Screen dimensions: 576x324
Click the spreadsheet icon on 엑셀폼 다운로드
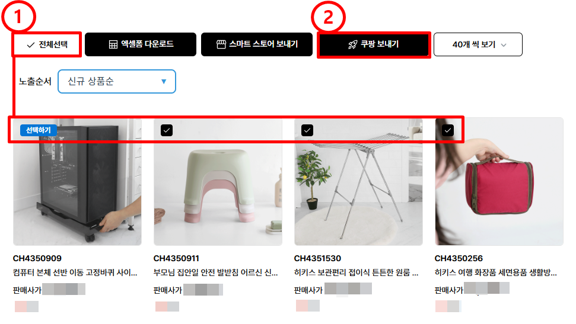113,44
